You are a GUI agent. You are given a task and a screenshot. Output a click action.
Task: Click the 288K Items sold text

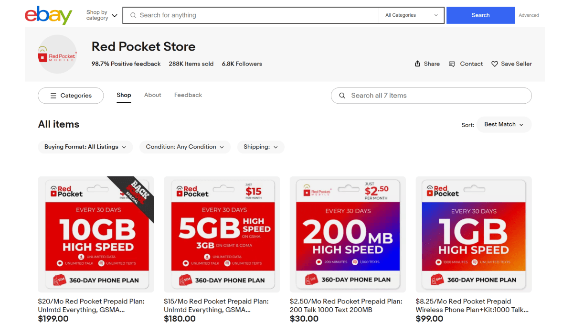click(x=191, y=64)
